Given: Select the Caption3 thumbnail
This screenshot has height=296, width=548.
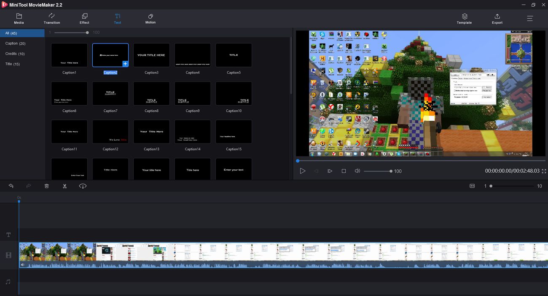Looking at the screenshot, I should [x=151, y=55].
